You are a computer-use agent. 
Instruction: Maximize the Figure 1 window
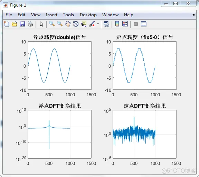pos(176,3)
